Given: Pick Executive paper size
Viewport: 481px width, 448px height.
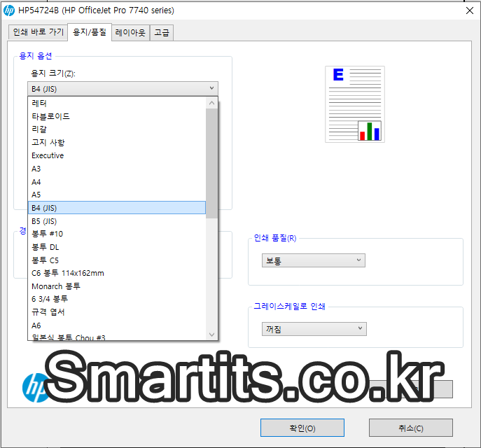Looking at the screenshot, I should (117, 156).
